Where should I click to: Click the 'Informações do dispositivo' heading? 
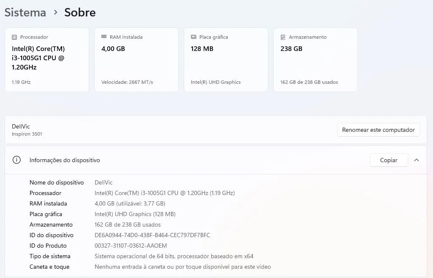65,160
